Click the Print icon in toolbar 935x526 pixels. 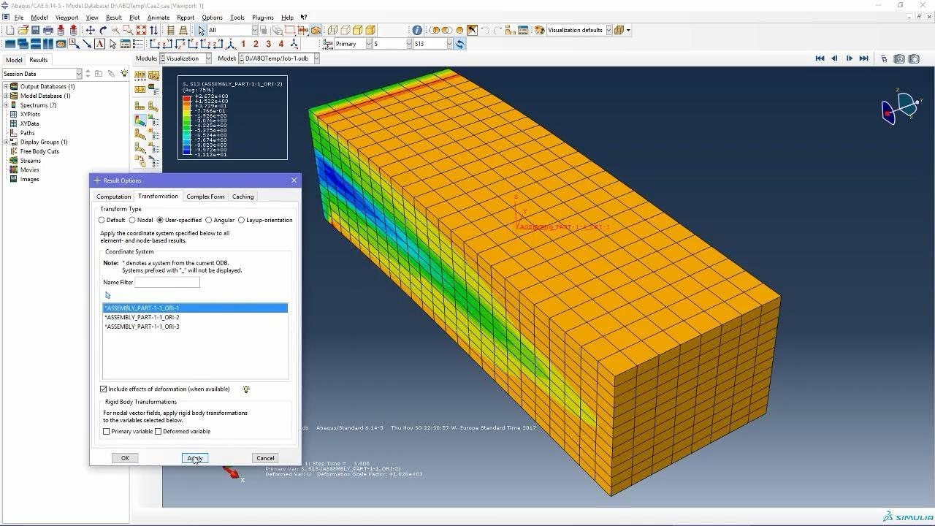click(48, 31)
